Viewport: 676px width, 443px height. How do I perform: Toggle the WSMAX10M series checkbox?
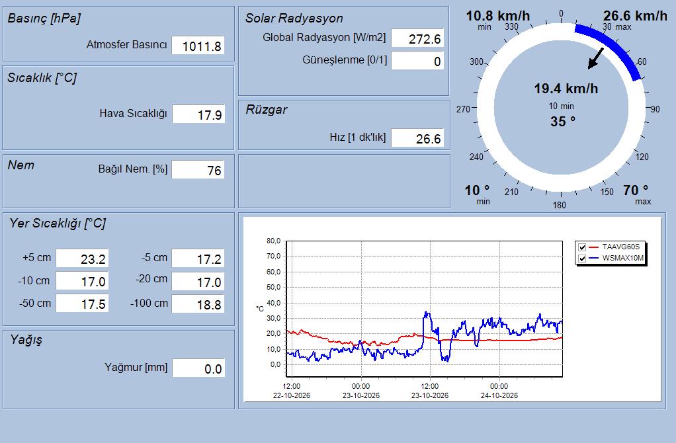pyautogui.click(x=582, y=259)
